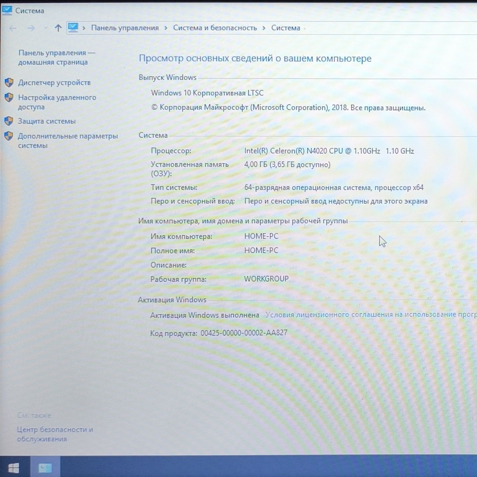The image size is (477, 477).
Task: Open Защита системы
Action: click(47, 121)
